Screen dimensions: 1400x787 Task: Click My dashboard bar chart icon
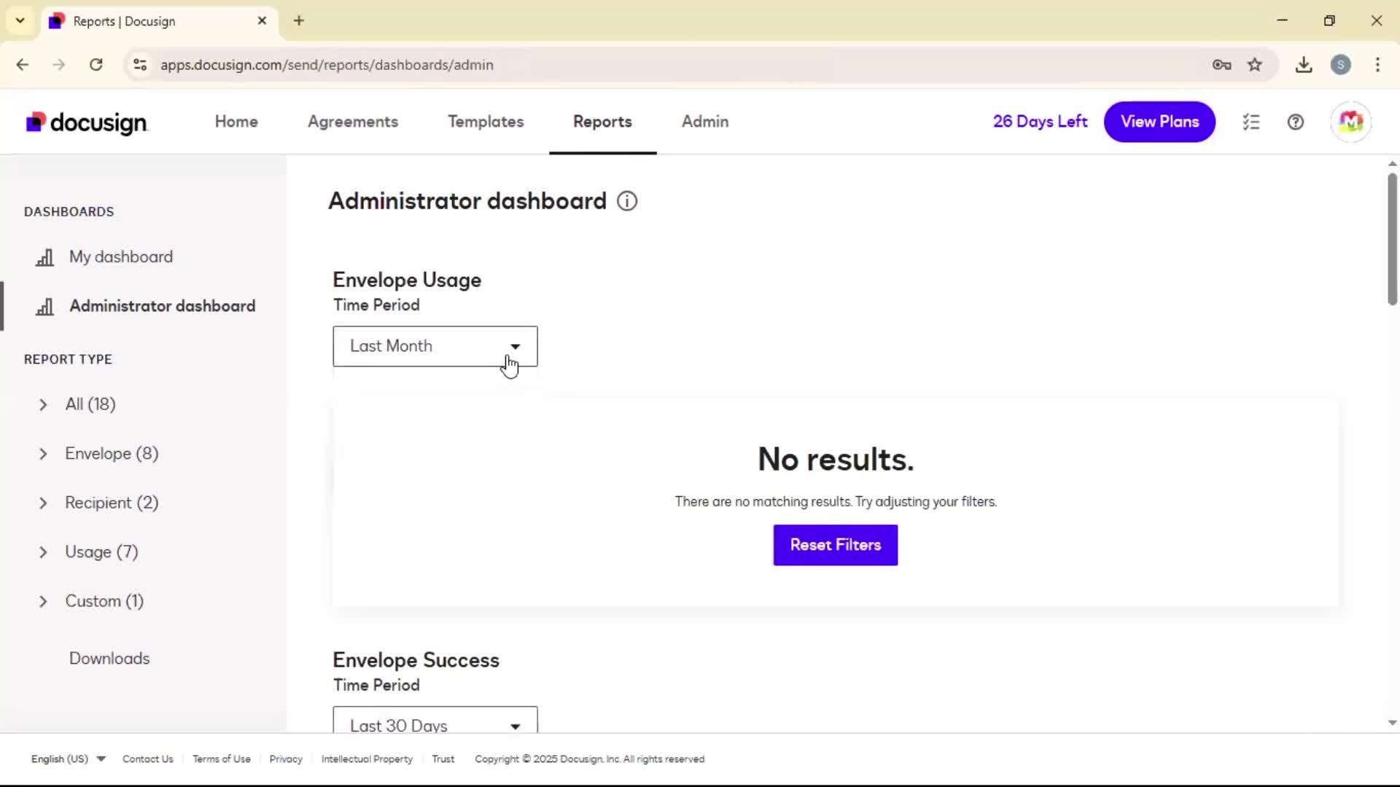[x=45, y=257]
